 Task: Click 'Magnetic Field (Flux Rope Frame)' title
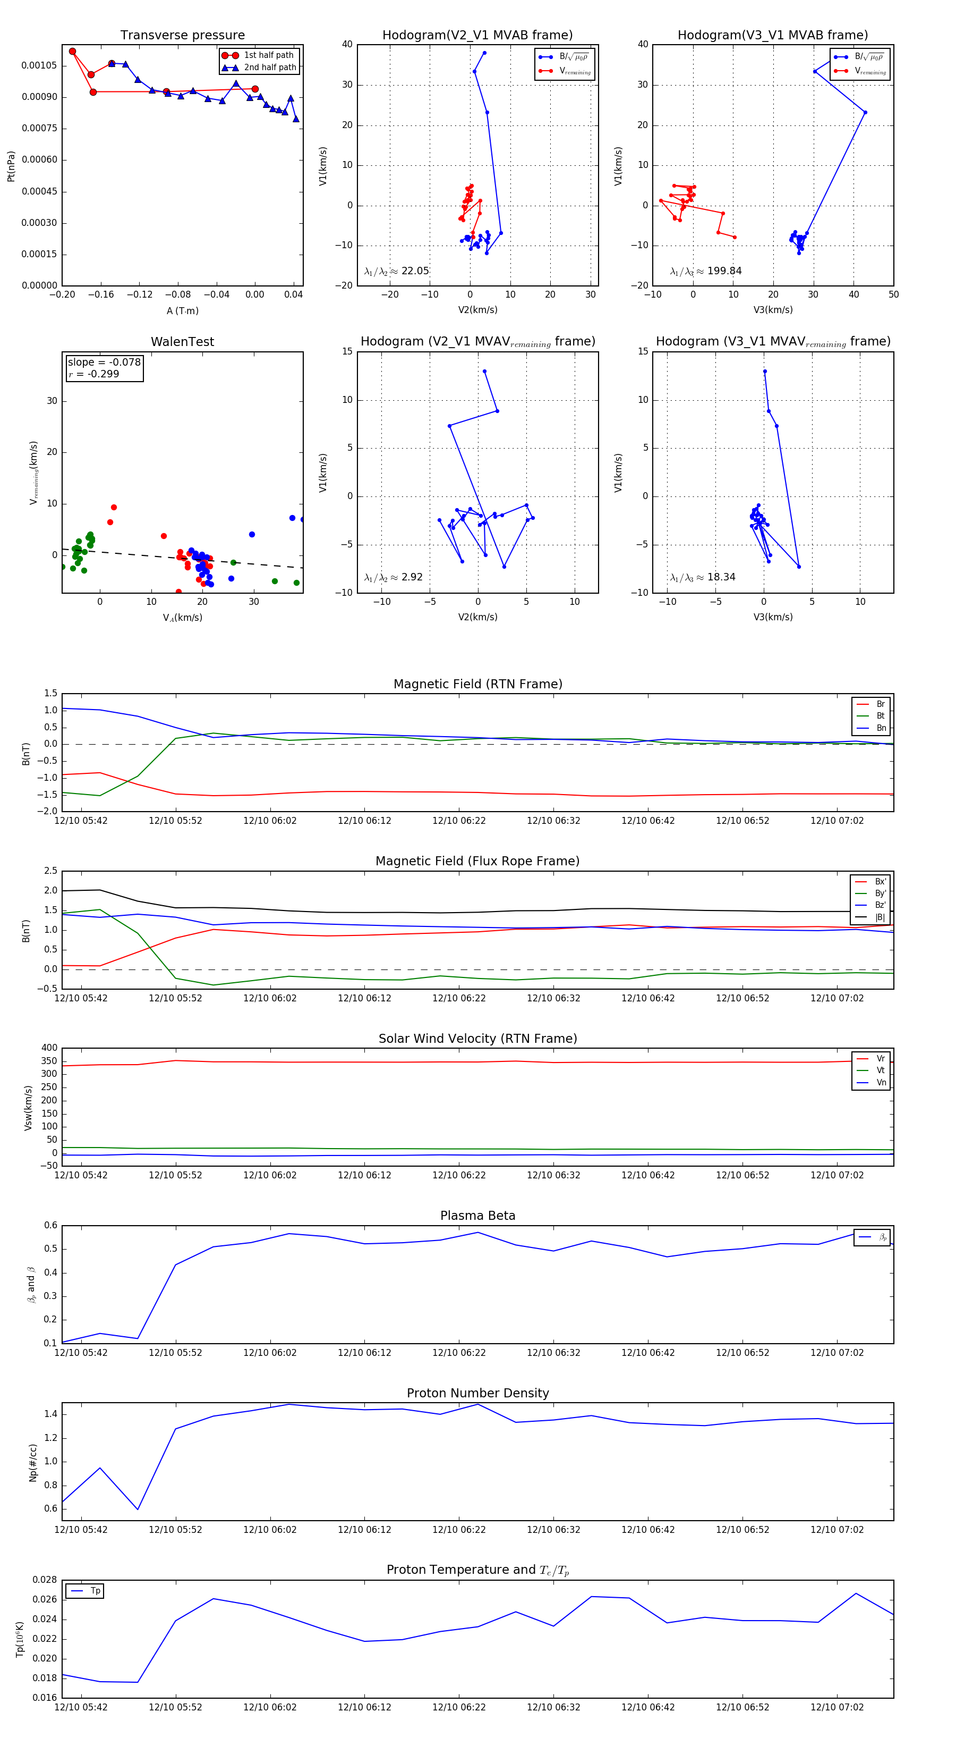click(x=477, y=862)
